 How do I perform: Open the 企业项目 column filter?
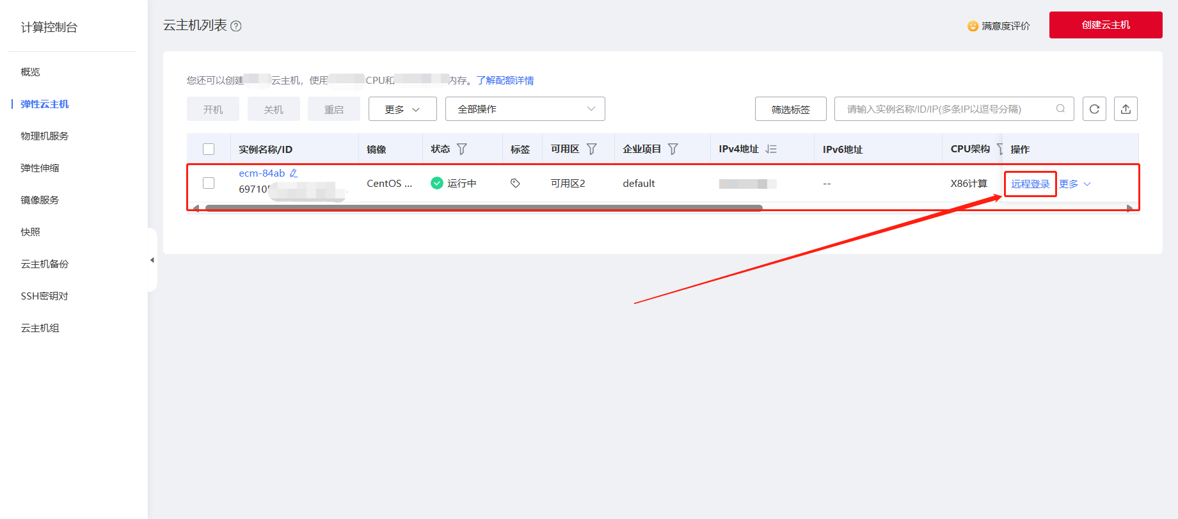[673, 149]
